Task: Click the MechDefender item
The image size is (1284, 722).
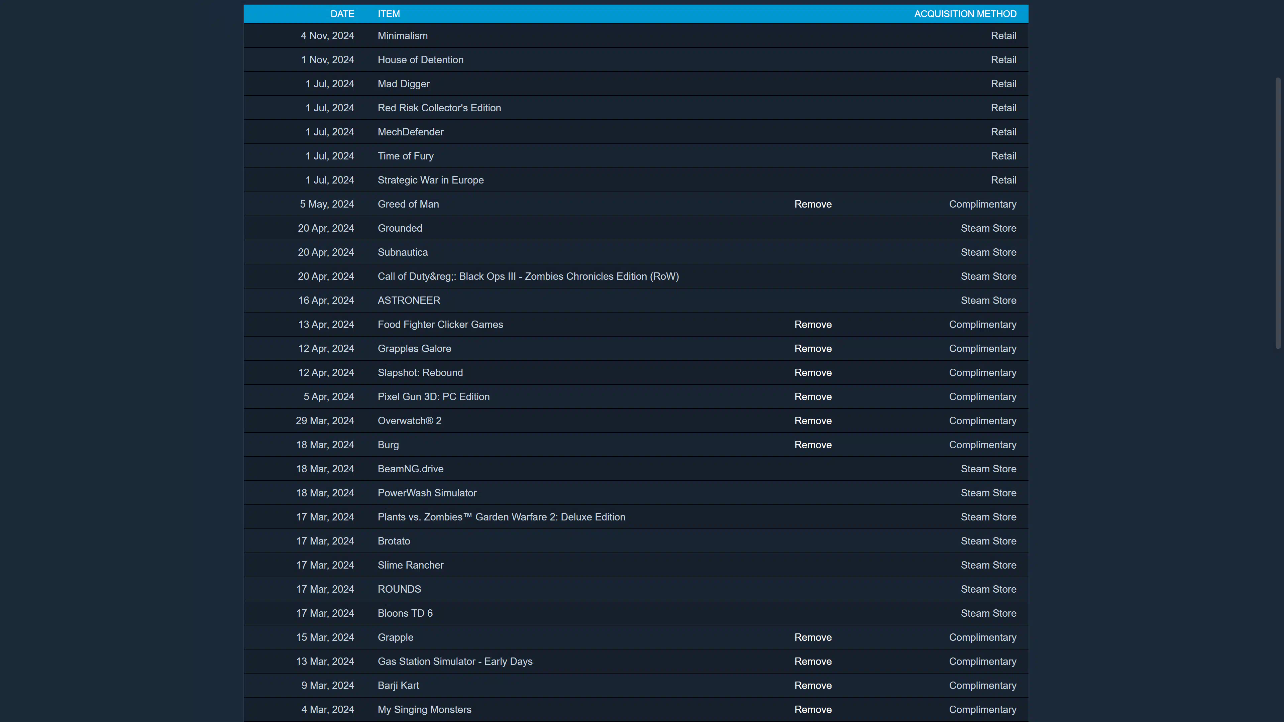Action: pos(411,132)
